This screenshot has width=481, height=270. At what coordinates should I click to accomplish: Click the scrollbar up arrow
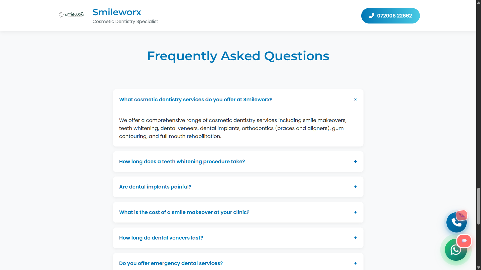478,2
